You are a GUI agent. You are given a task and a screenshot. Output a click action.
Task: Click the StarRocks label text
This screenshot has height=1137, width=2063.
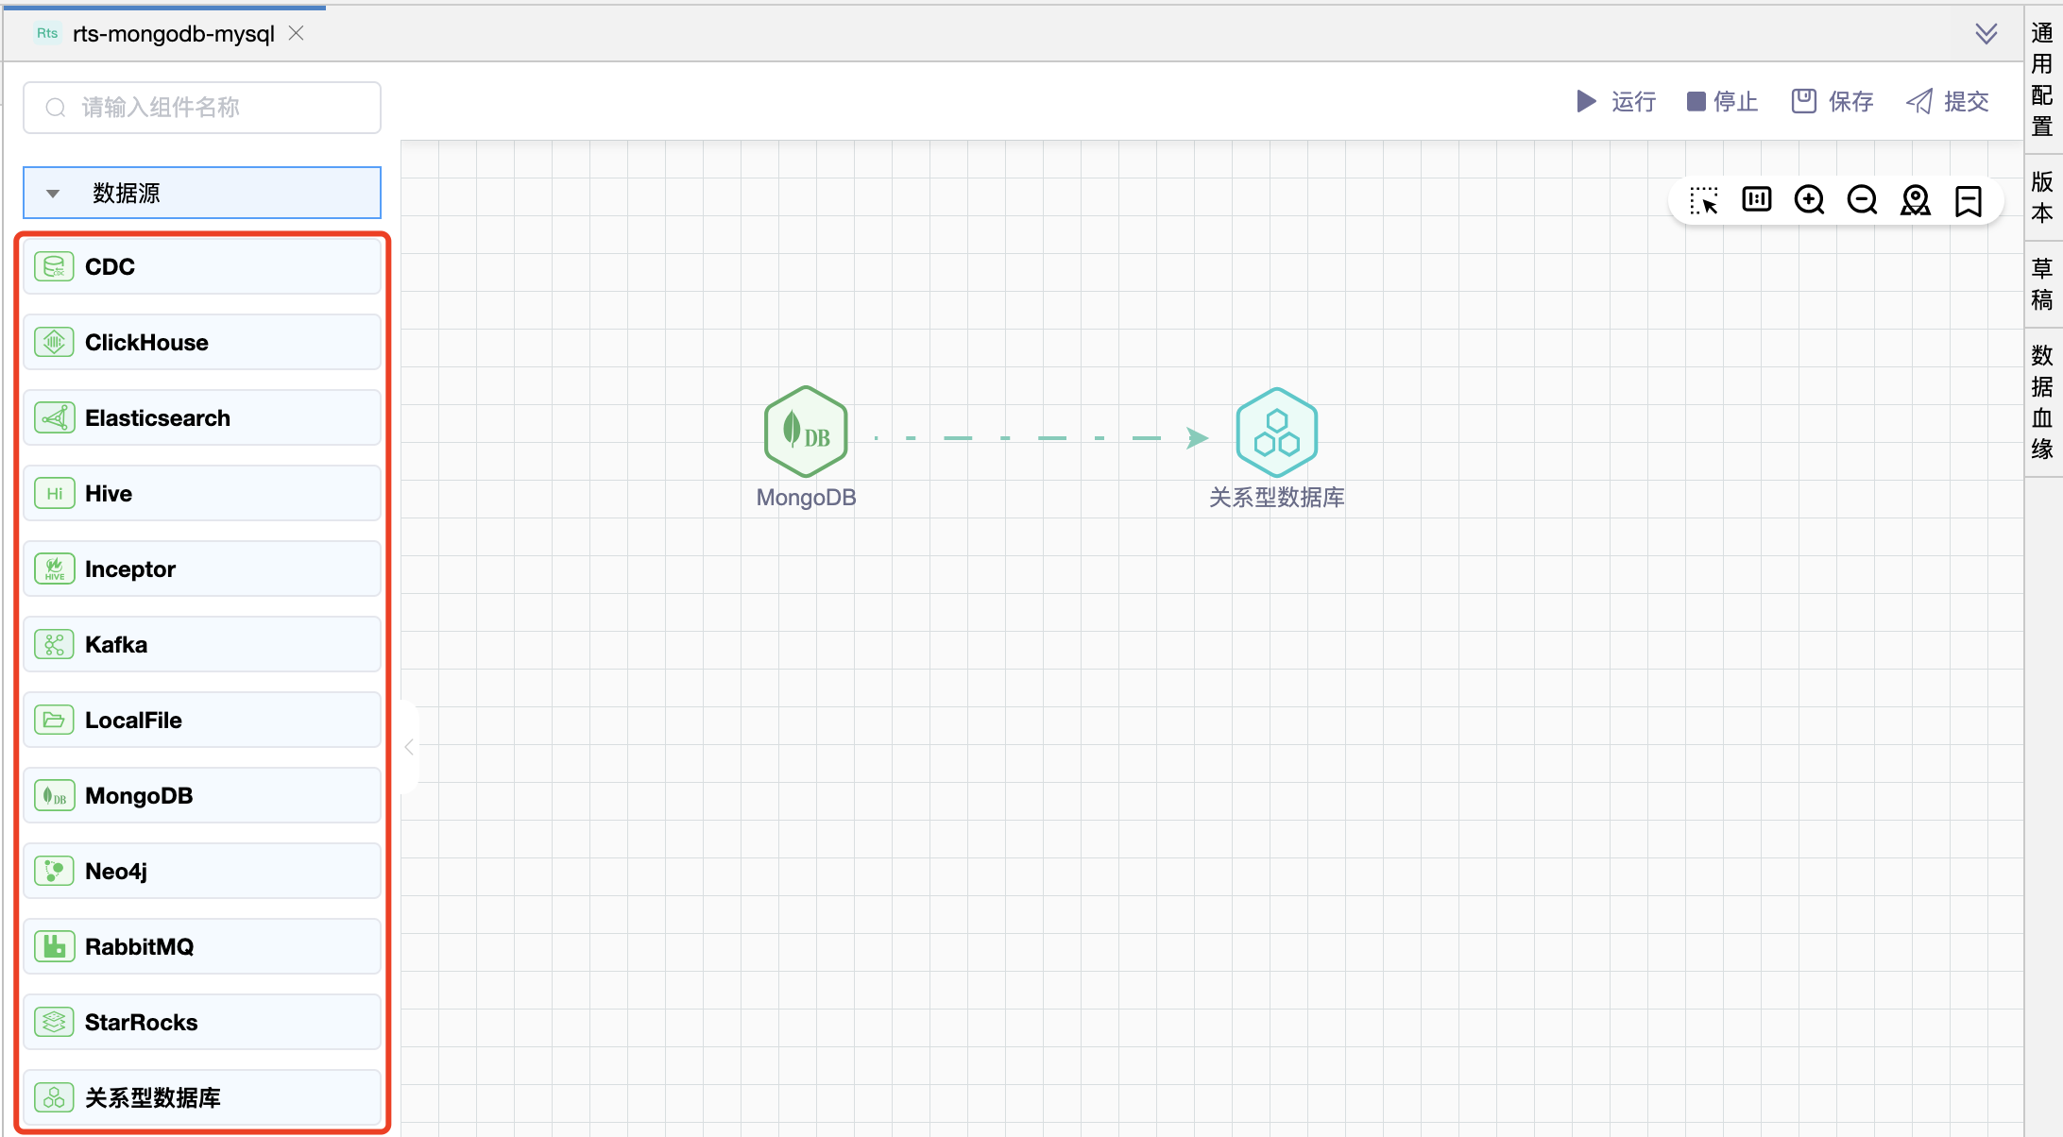click(x=142, y=1023)
